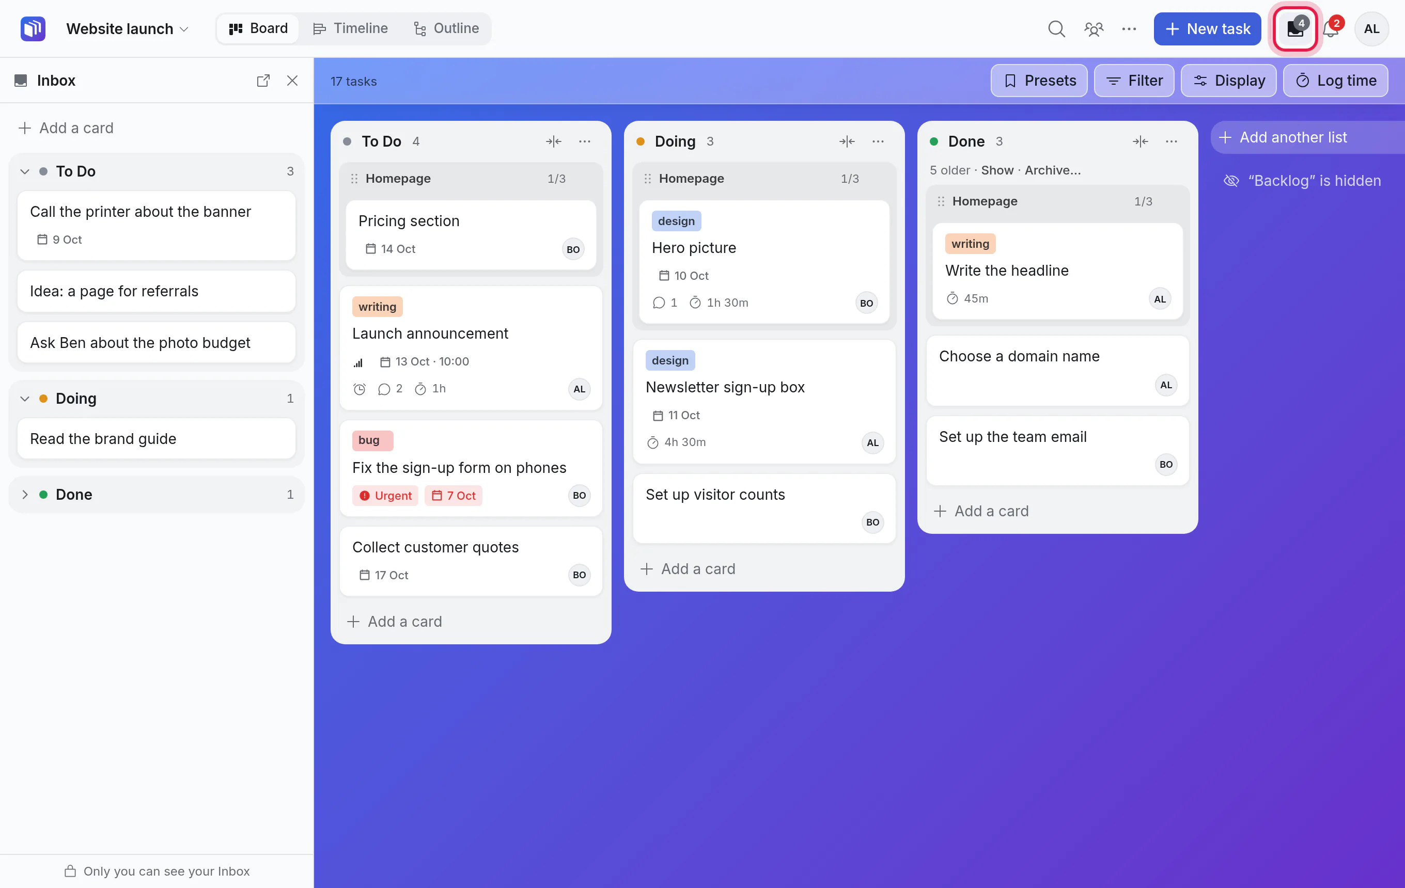Viewport: 1405px width, 888px height.
Task: Open Doing column options menu
Action: point(878,141)
